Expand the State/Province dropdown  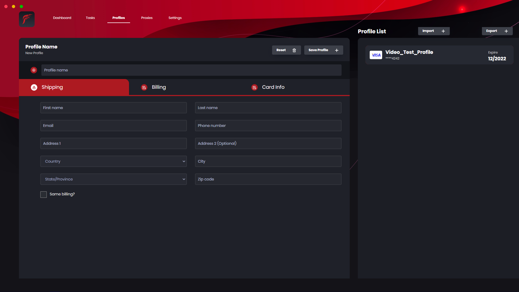[x=113, y=179]
